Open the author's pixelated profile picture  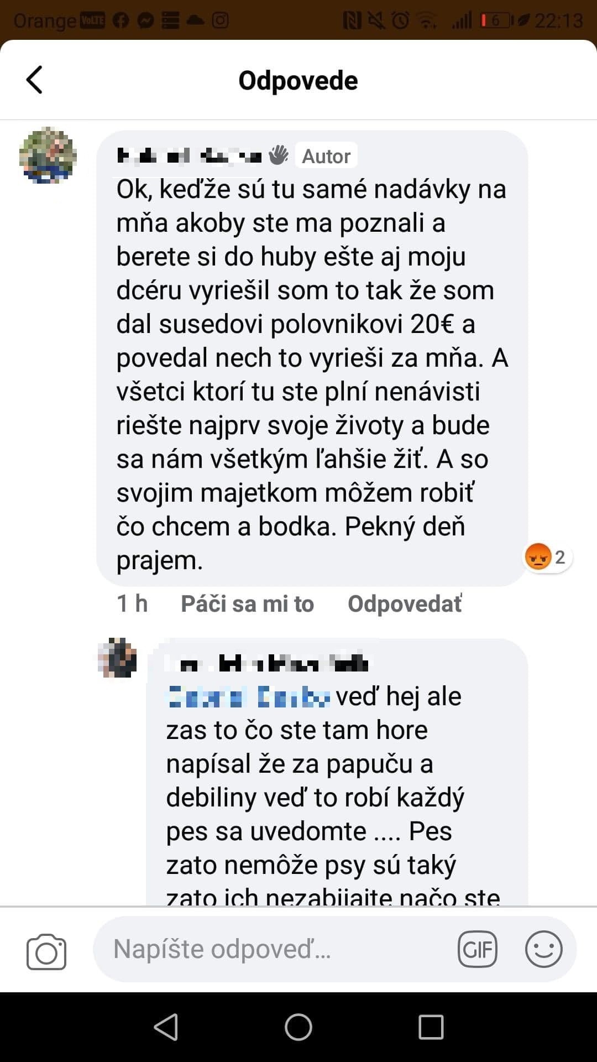tap(48, 155)
